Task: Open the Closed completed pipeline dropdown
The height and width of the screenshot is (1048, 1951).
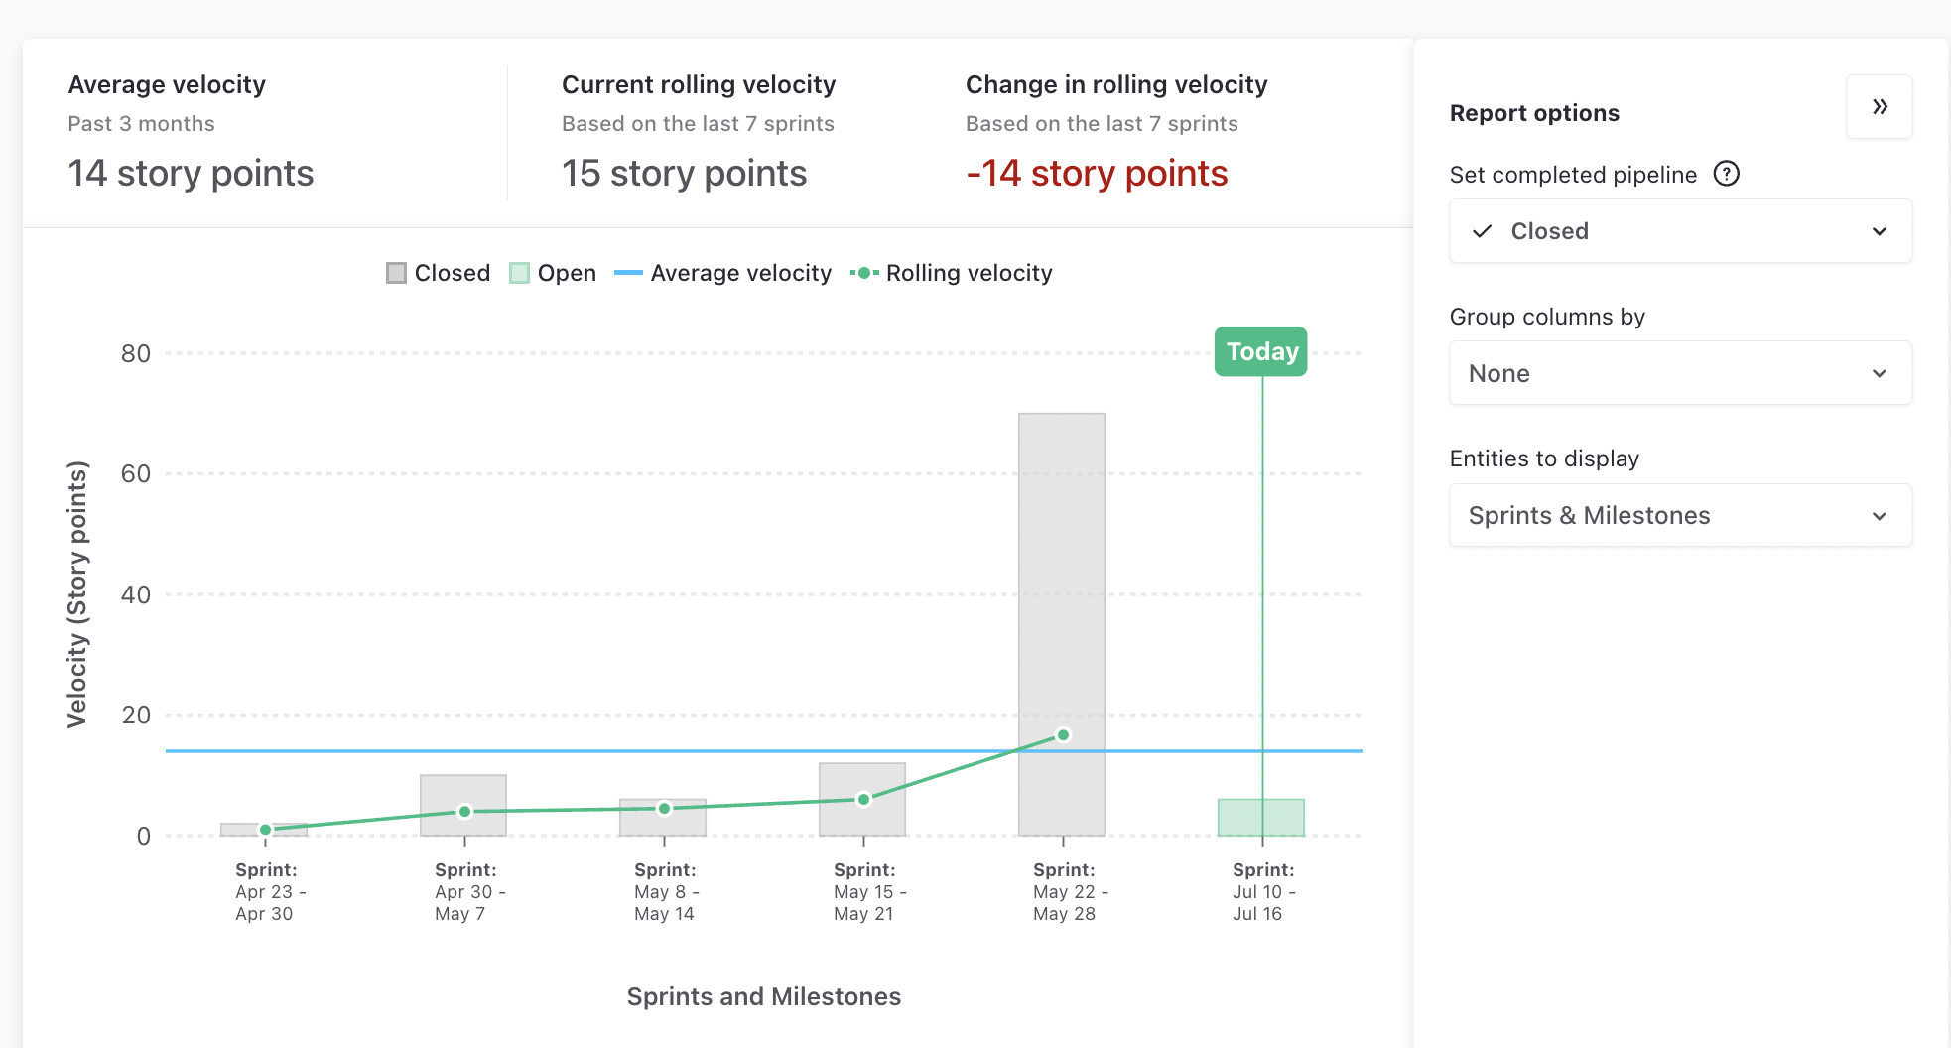Action: [1680, 231]
